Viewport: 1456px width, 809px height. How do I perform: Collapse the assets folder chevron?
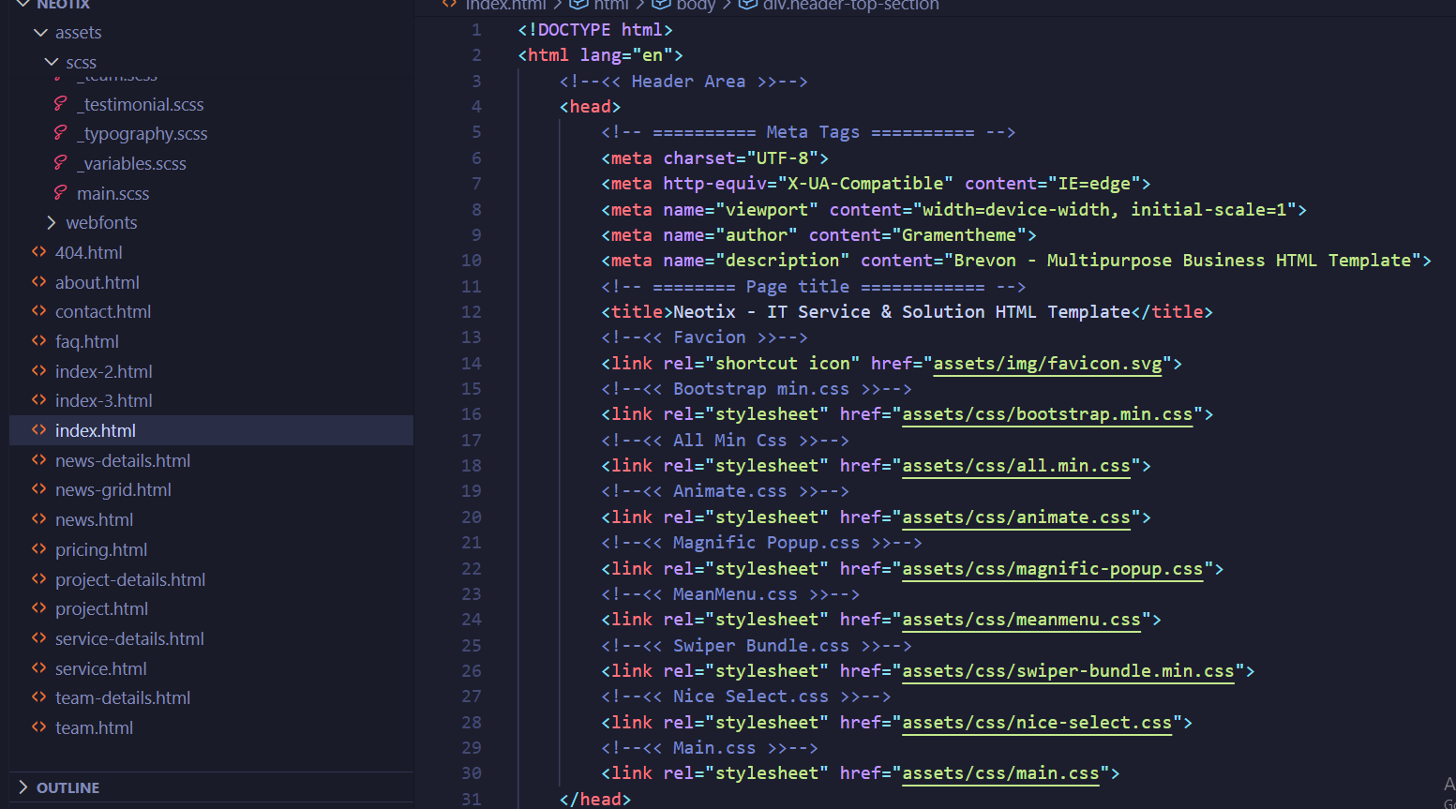[x=40, y=33]
